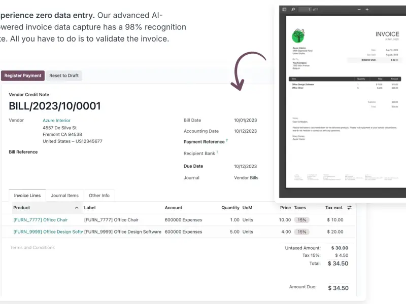Click the Reset to Draft button
The width and height of the screenshot is (406, 304).
pos(64,75)
